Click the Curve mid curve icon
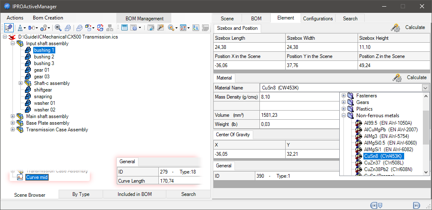432x210 pixels. coord(20,177)
